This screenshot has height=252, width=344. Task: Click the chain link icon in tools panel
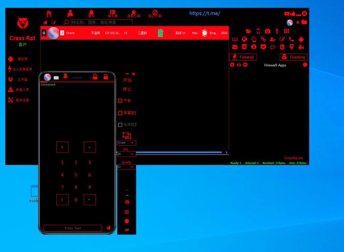tap(263, 39)
